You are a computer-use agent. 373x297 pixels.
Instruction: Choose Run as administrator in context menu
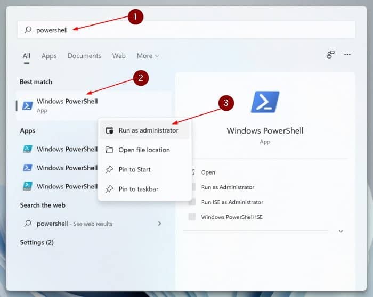(x=144, y=130)
